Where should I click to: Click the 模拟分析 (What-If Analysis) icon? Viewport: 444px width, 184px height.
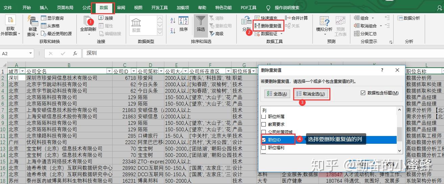pos(324,22)
